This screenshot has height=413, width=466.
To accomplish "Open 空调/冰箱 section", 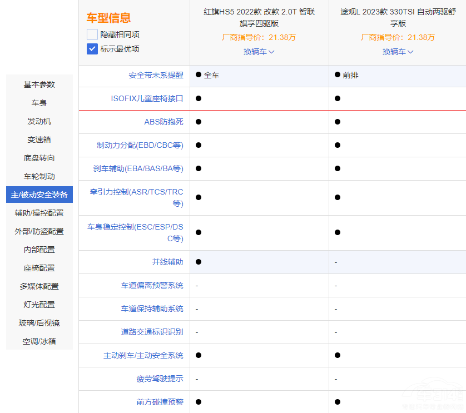I will [x=39, y=341].
